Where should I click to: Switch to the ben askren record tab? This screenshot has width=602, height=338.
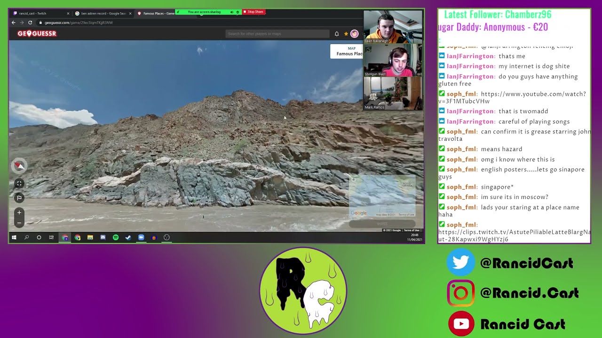(103, 14)
